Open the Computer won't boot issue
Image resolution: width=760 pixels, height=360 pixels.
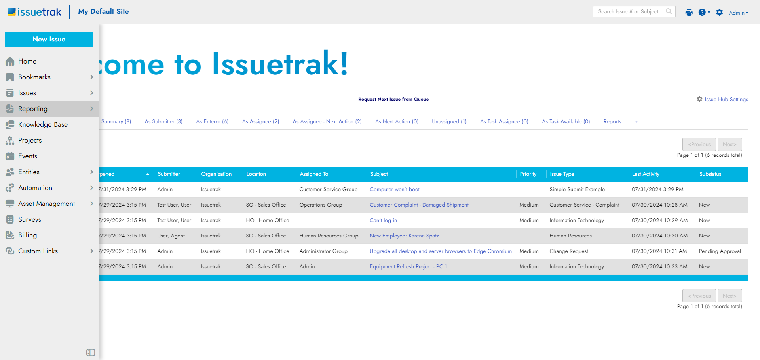tap(395, 190)
